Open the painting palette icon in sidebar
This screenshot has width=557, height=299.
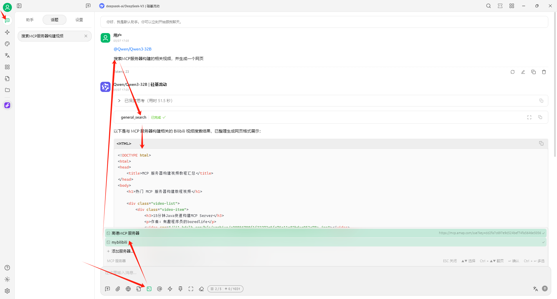[7, 44]
